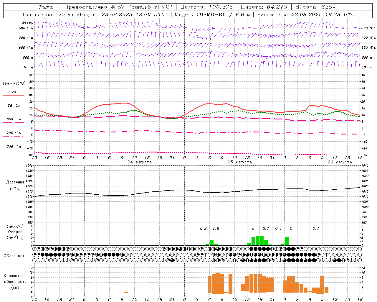Click the '(км)' convective cloud unit

tap(15, 287)
